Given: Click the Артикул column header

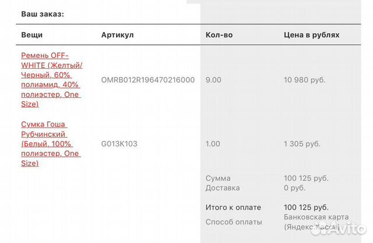Looking at the screenshot, I should pos(118,35).
